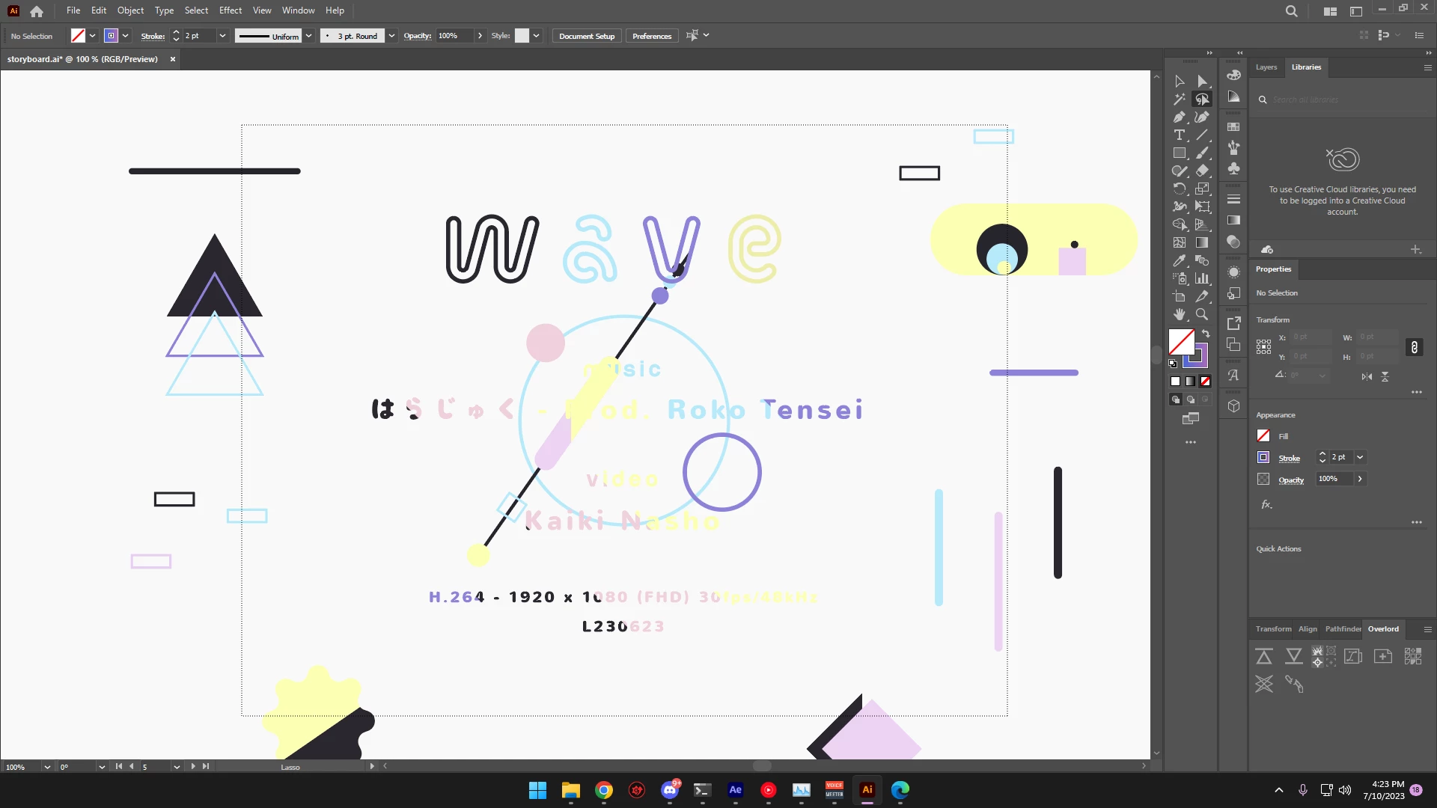Open the zoom level dropdown
1437x808 pixels.
pyautogui.click(x=47, y=767)
